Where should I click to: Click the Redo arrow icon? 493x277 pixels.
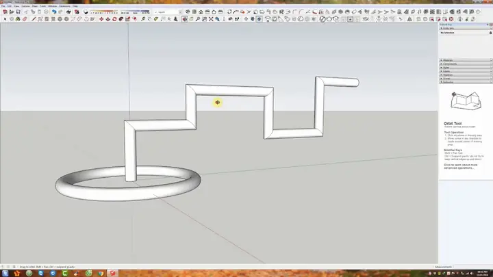61,12
